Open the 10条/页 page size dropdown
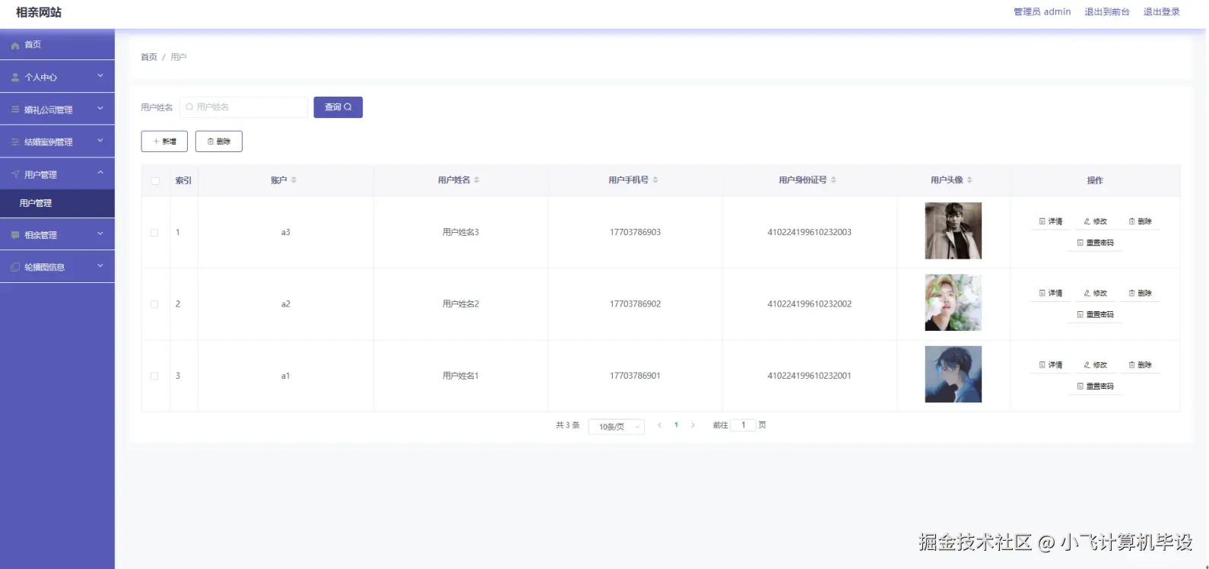The height and width of the screenshot is (569, 1209). (617, 427)
